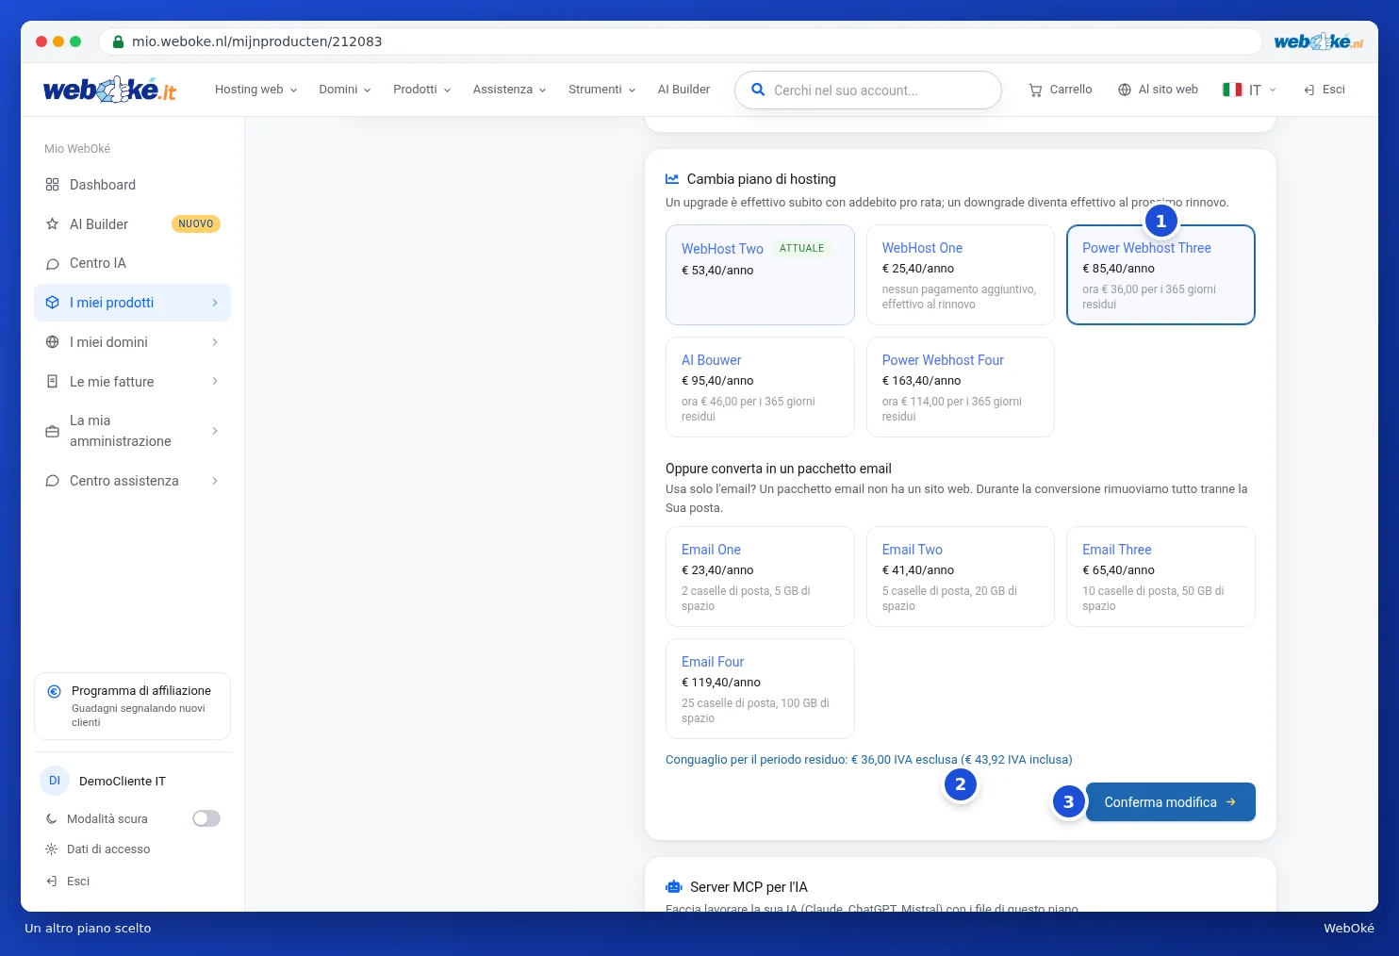Click the WebOké.it logo in header
This screenshot has width=1399, height=956.
click(109, 90)
